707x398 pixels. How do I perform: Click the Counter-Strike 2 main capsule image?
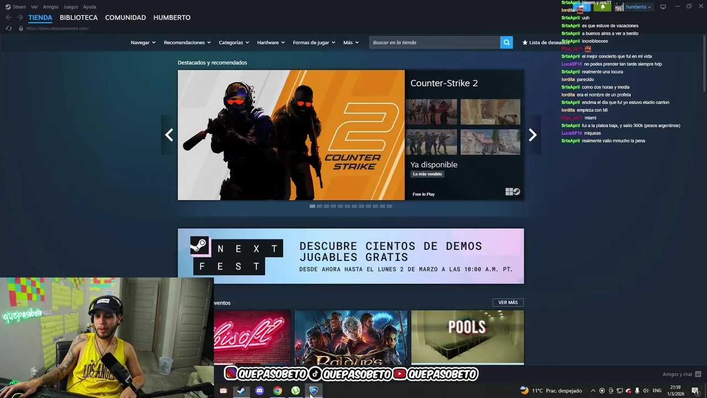pyautogui.click(x=291, y=135)
